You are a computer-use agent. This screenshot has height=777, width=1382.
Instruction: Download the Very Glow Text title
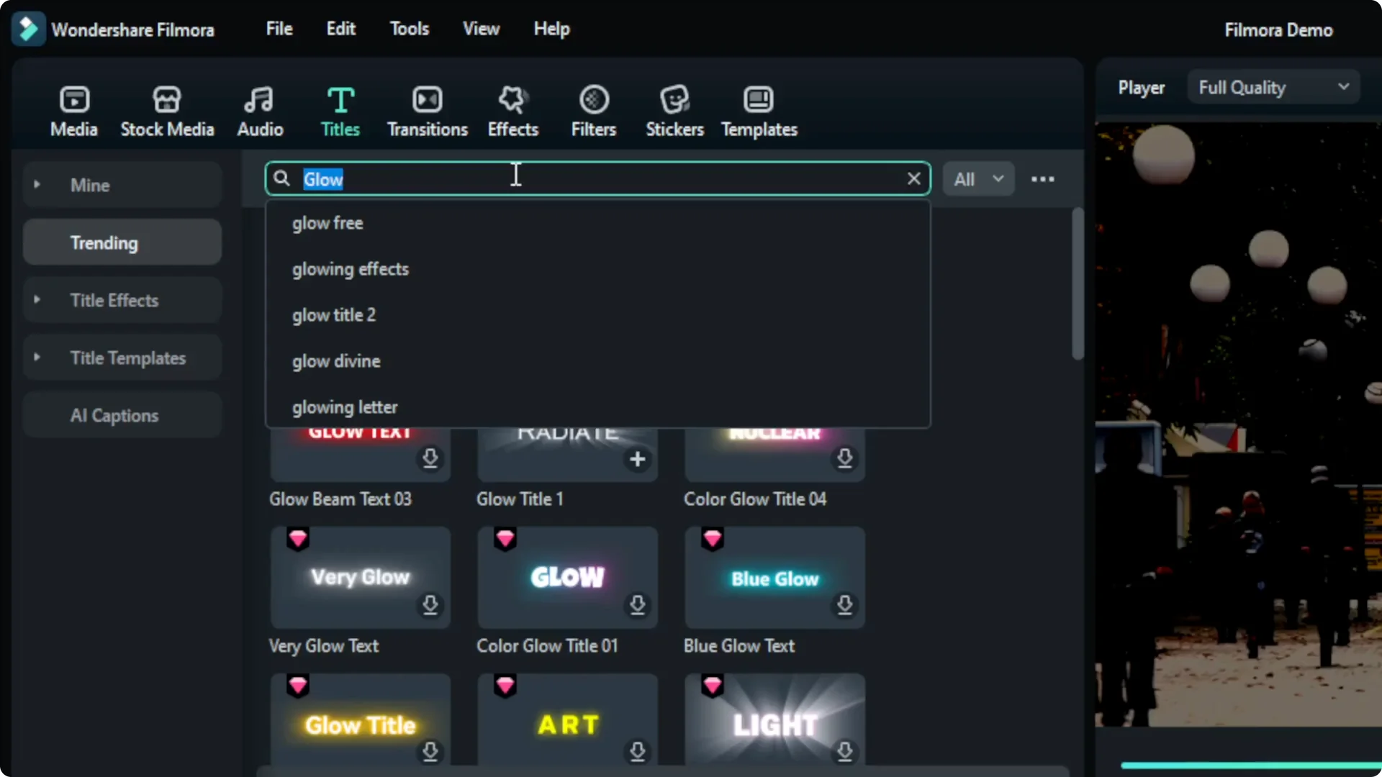point(430,606)
